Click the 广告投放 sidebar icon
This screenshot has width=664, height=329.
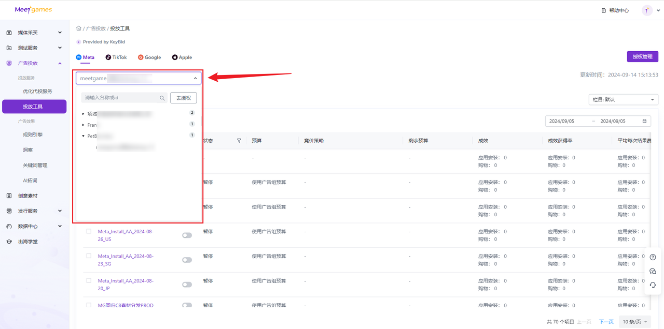pos(9,63)
